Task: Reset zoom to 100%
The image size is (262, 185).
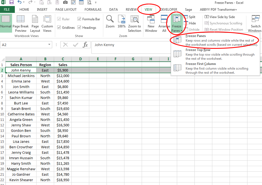Action: (x=121, y=22)
